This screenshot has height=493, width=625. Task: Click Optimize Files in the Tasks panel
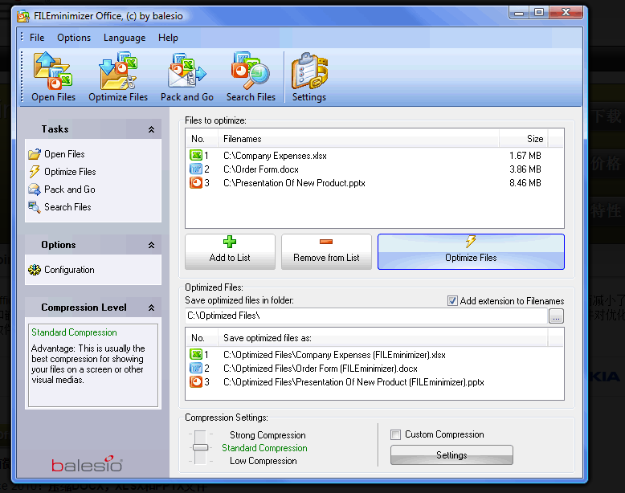pyautogui.click(x=70, y=171)
